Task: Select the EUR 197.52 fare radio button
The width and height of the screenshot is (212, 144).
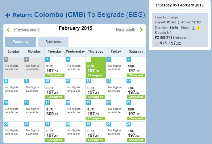Action: click(x=157, y=43)
